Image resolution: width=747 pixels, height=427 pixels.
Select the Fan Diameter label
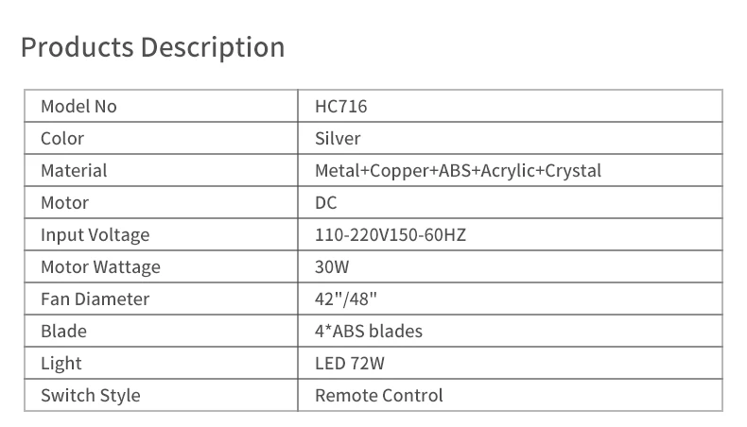coord(95,299)
